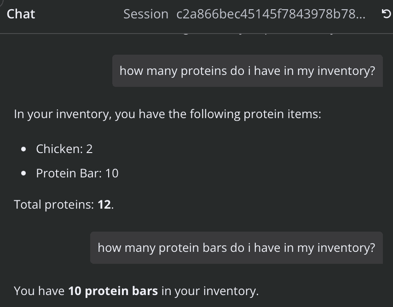Click the reset session arrow icon
Viewport: 393px width, 307px height.
coord(386,14)
